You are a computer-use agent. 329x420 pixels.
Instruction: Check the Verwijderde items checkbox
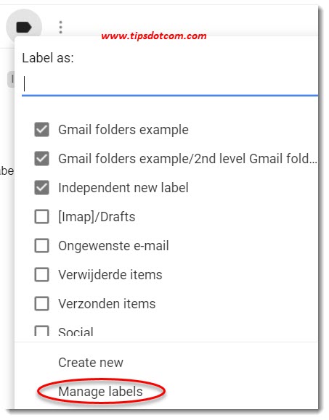(x=42, y=274)
